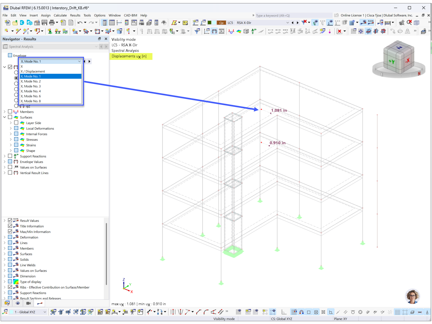Open the Calculate menu

pos(60,15)
